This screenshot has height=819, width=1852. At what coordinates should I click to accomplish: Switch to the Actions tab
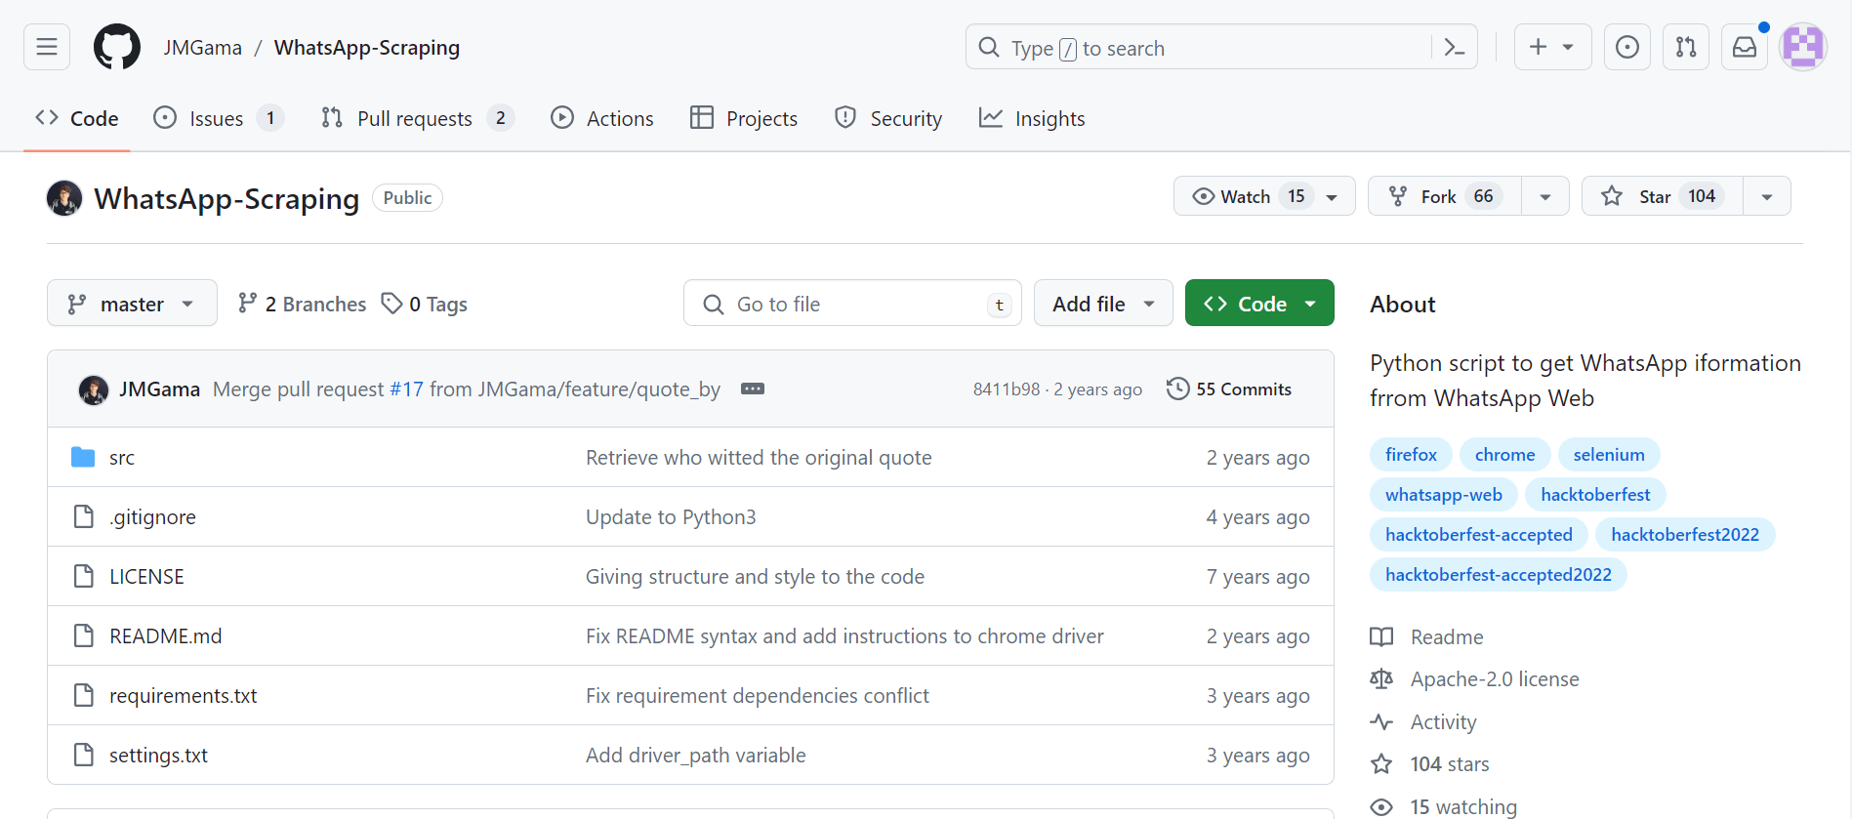pyautogui.click(x=602, y=118)
